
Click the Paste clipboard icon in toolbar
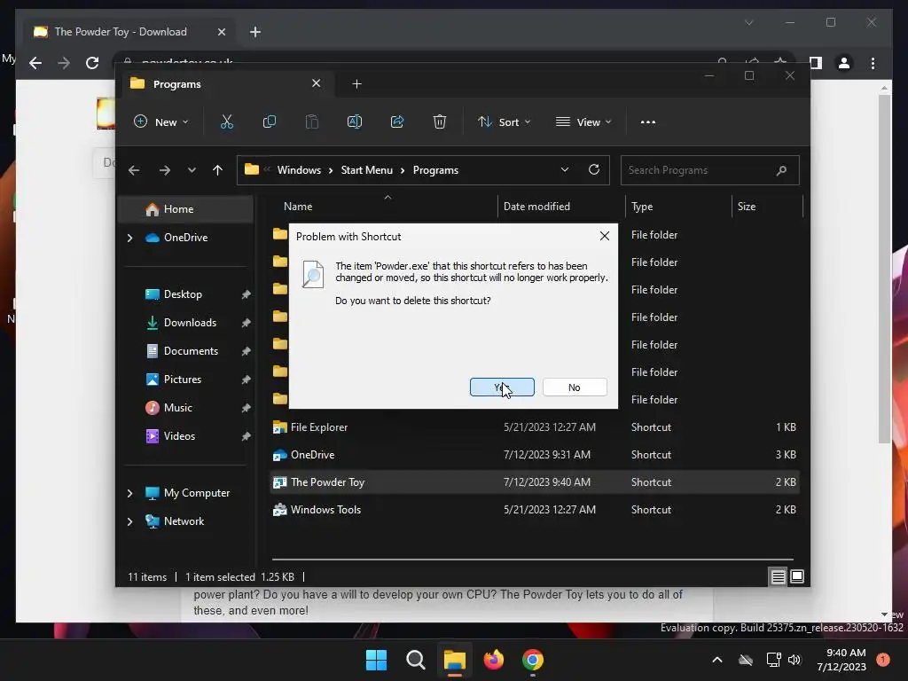coord(311,122)
